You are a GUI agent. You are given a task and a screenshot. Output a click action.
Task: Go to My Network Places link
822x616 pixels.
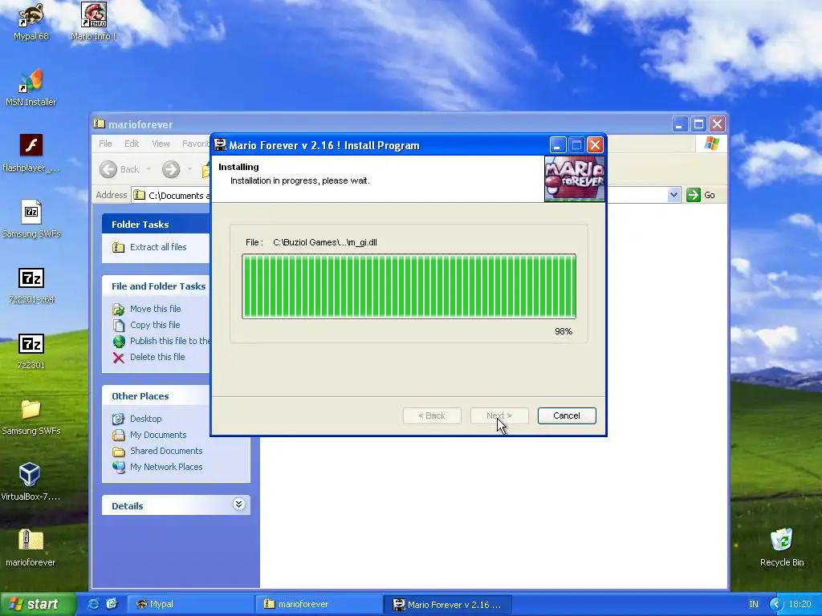pyautogui.click(x=165, y=467)
